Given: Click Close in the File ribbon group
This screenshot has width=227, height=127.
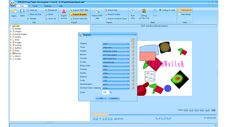Looking at the screenshot, I should 49,14.
